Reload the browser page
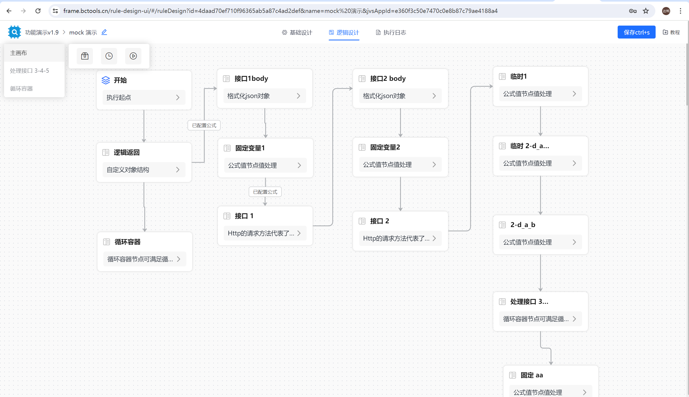This screenshot has height=397, width=689. (x=38, y=11)
